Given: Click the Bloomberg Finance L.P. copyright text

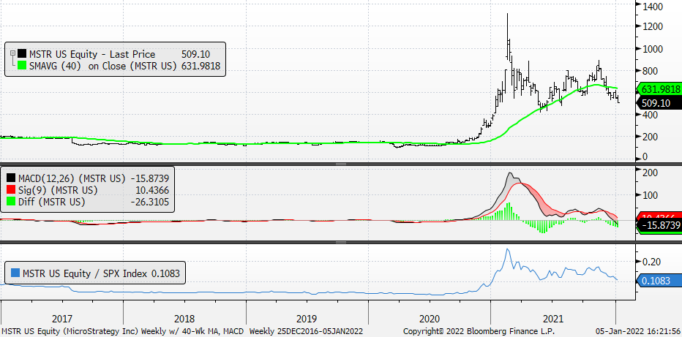Looking at the screenshot, I should 479,331.
